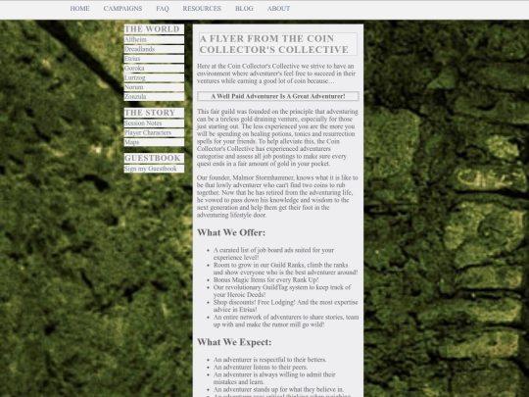The height and width of the screenshot is (397, 529).
Task: Click the 'Our revolutionary GuildTag system' bullet
Action: pos(282,291)
